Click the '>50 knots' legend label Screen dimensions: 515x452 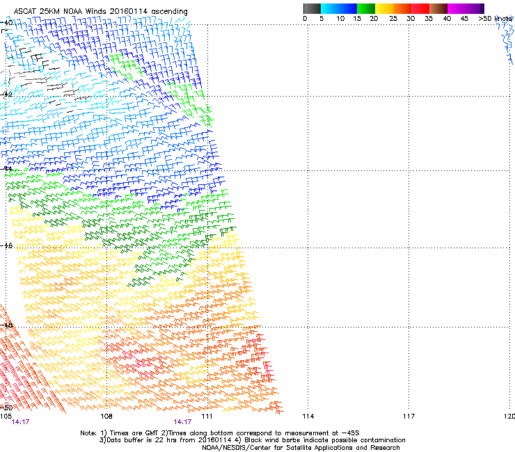click(496, 19)
